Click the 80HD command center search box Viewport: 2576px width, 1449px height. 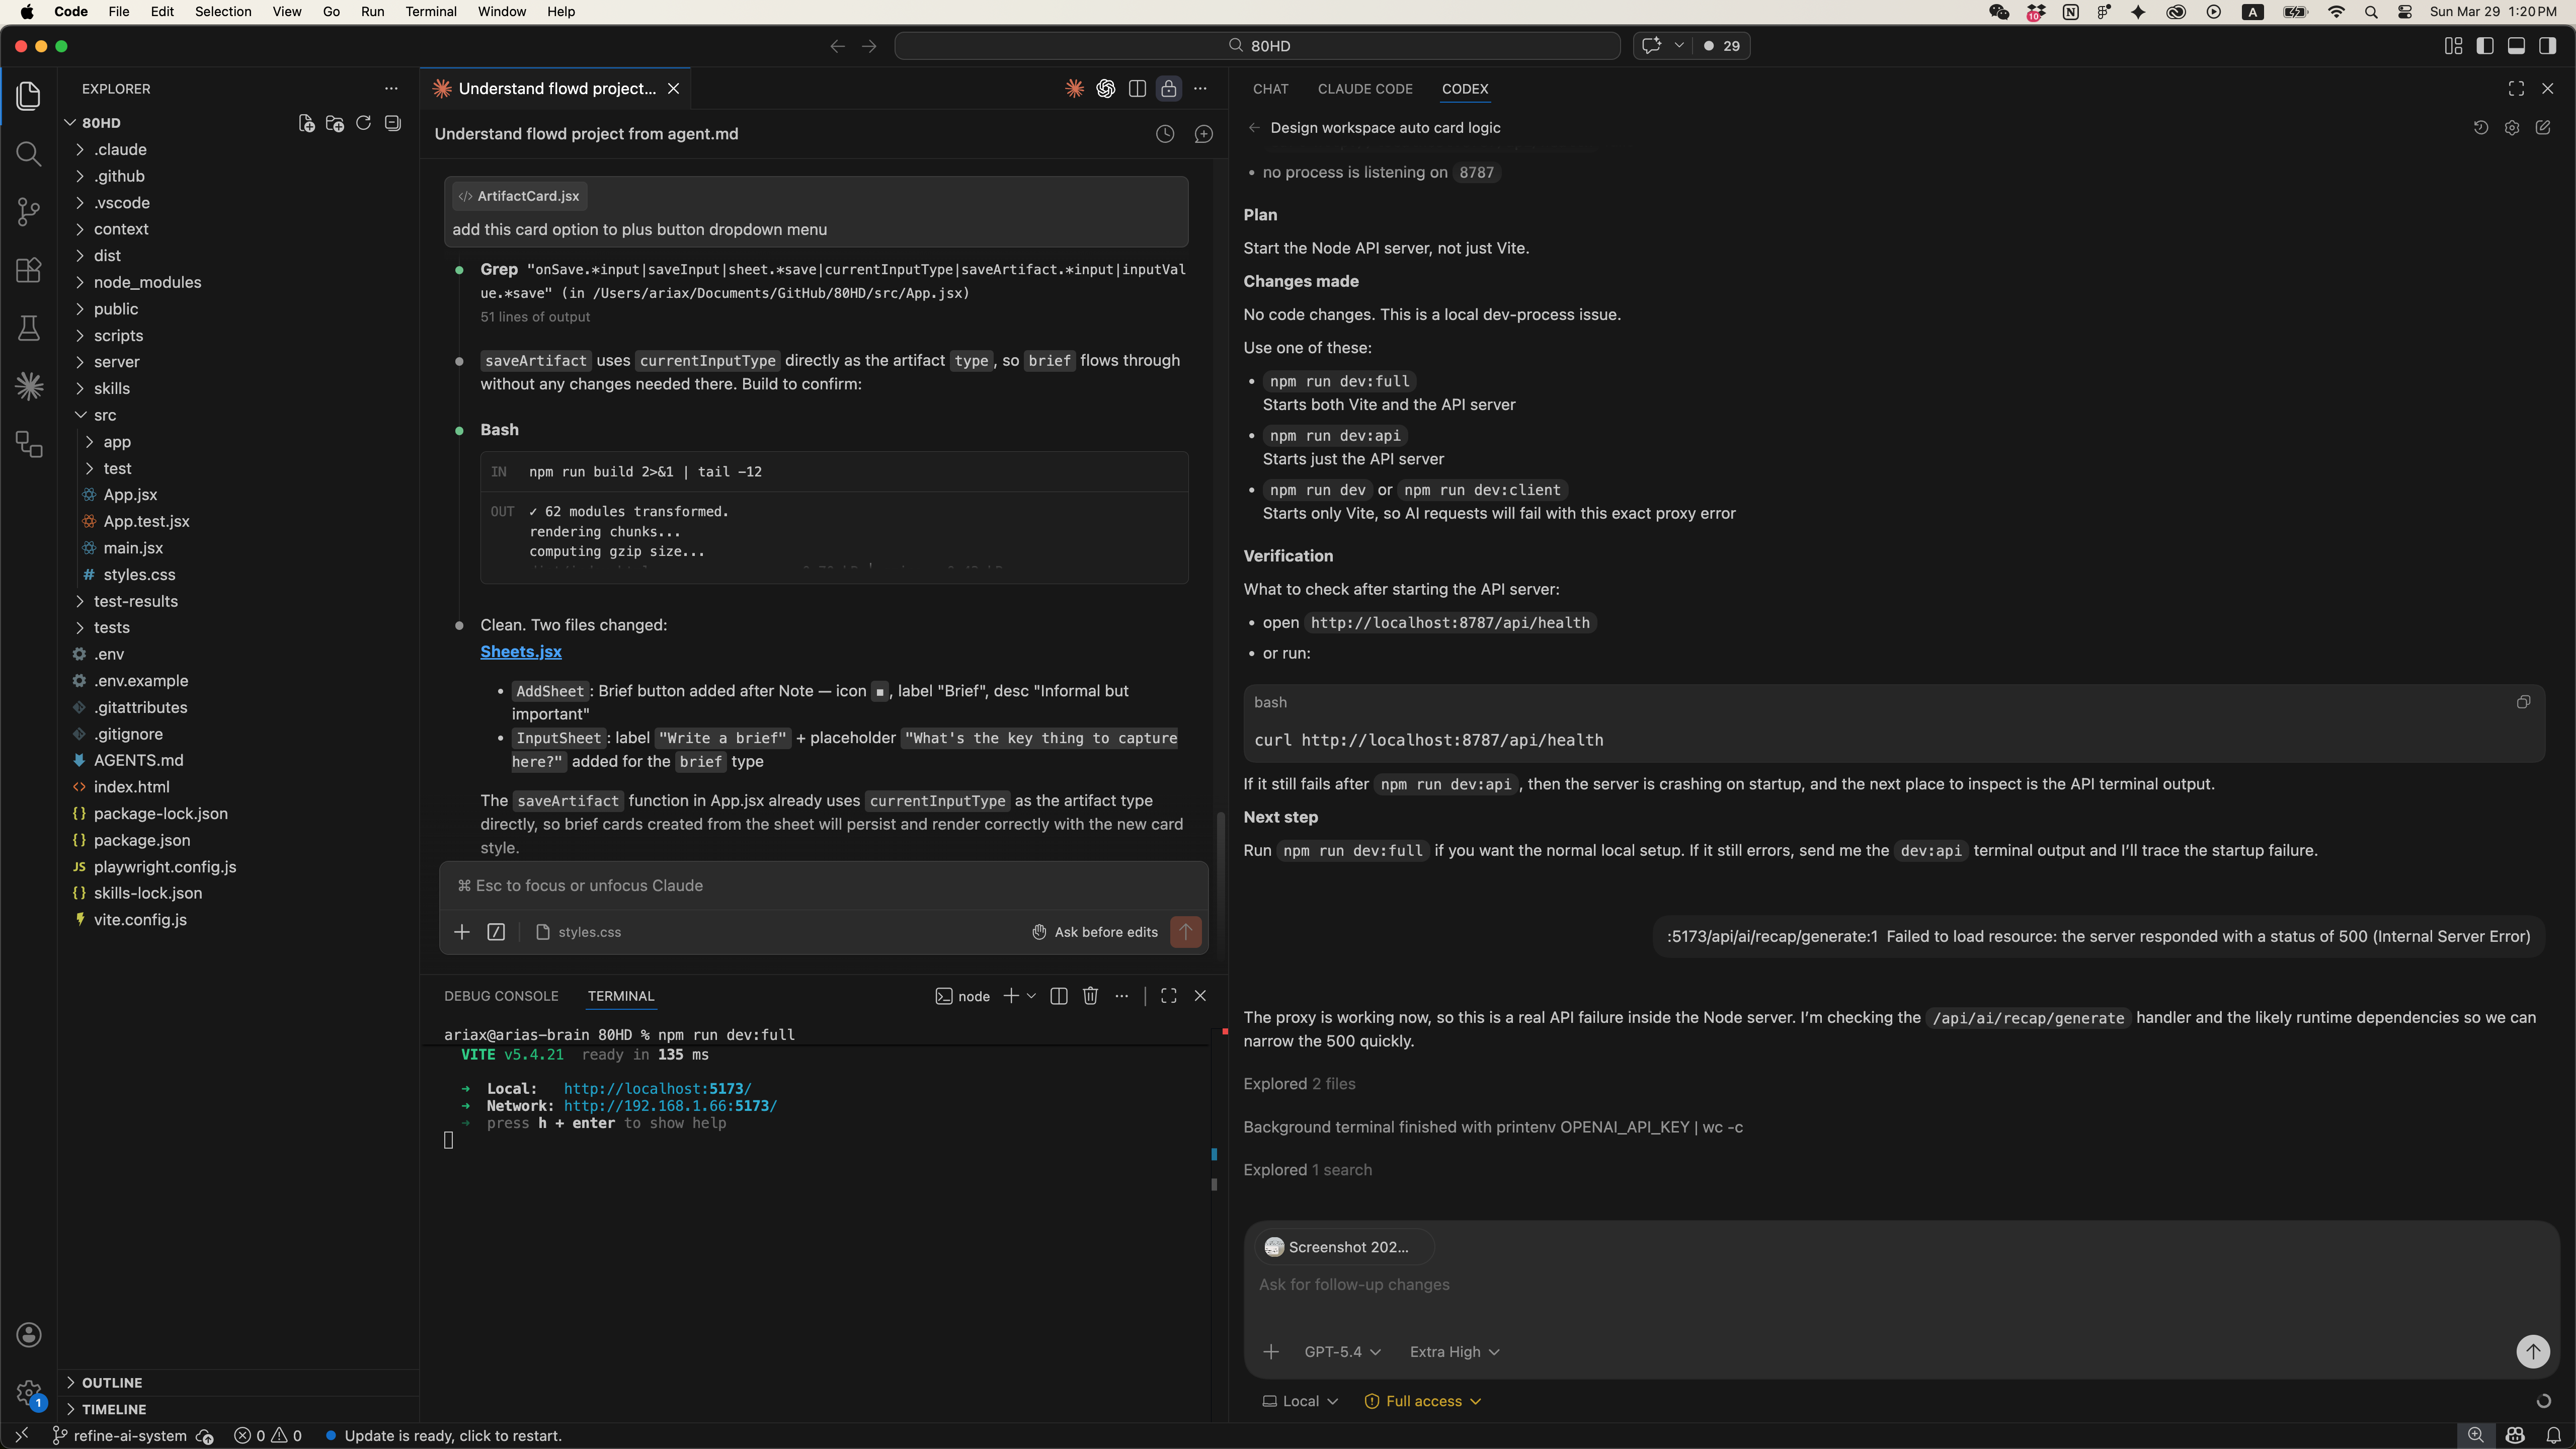(x=1257, y=46)
